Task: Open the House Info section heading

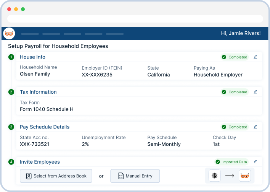Action: pos(32,57)
